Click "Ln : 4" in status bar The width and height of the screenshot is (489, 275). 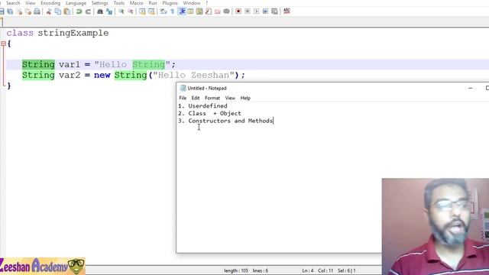point(307,270)
